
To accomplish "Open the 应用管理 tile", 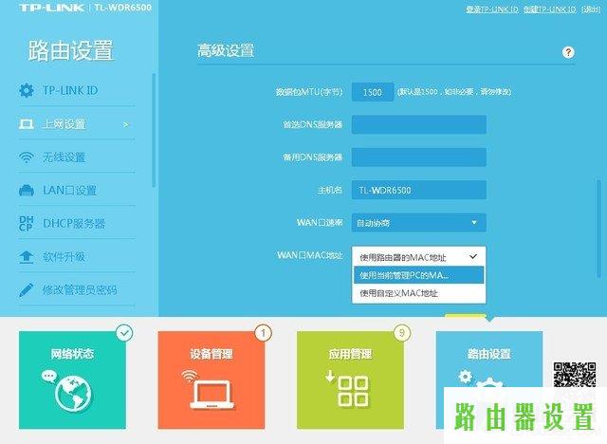I will click(350, 379).
